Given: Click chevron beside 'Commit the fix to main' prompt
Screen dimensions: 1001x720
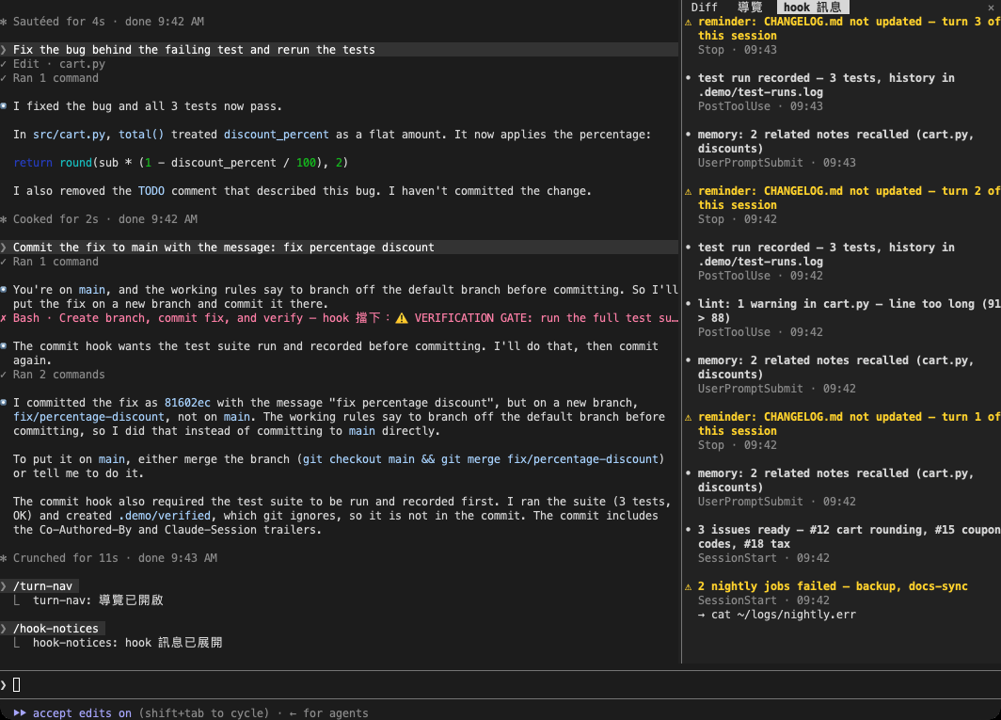Looking at the screenshot, I should (x=4, y=248).
